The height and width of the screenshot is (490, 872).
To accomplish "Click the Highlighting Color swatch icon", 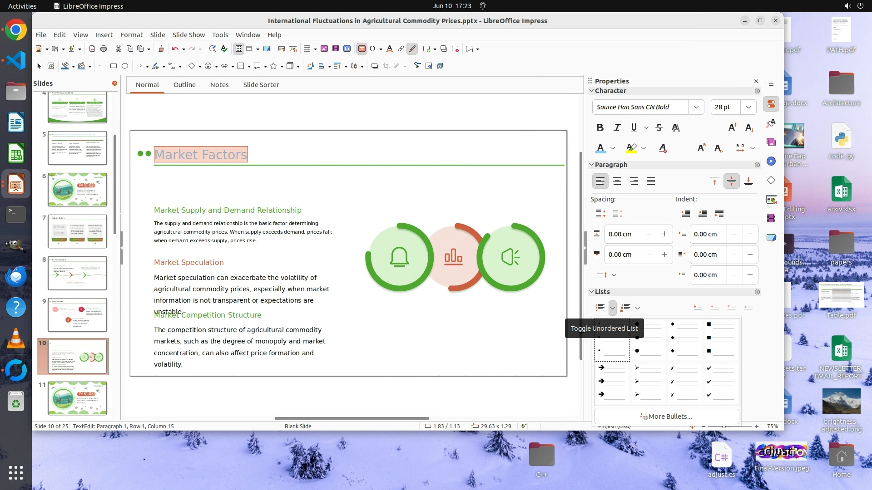I will click(631, 148).
